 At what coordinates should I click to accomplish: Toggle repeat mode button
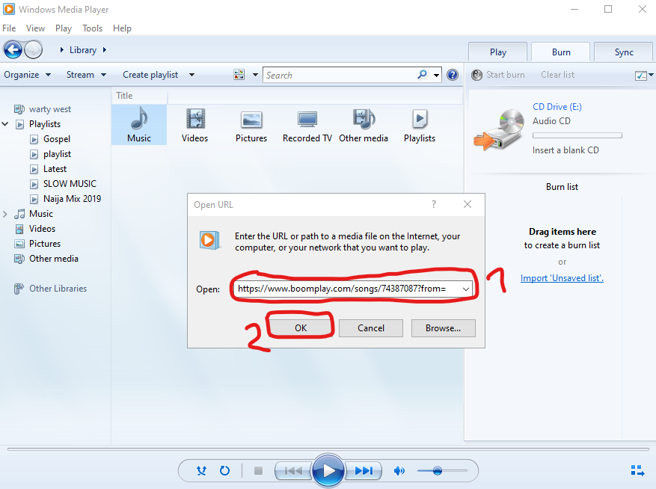(x=224, y=470)
